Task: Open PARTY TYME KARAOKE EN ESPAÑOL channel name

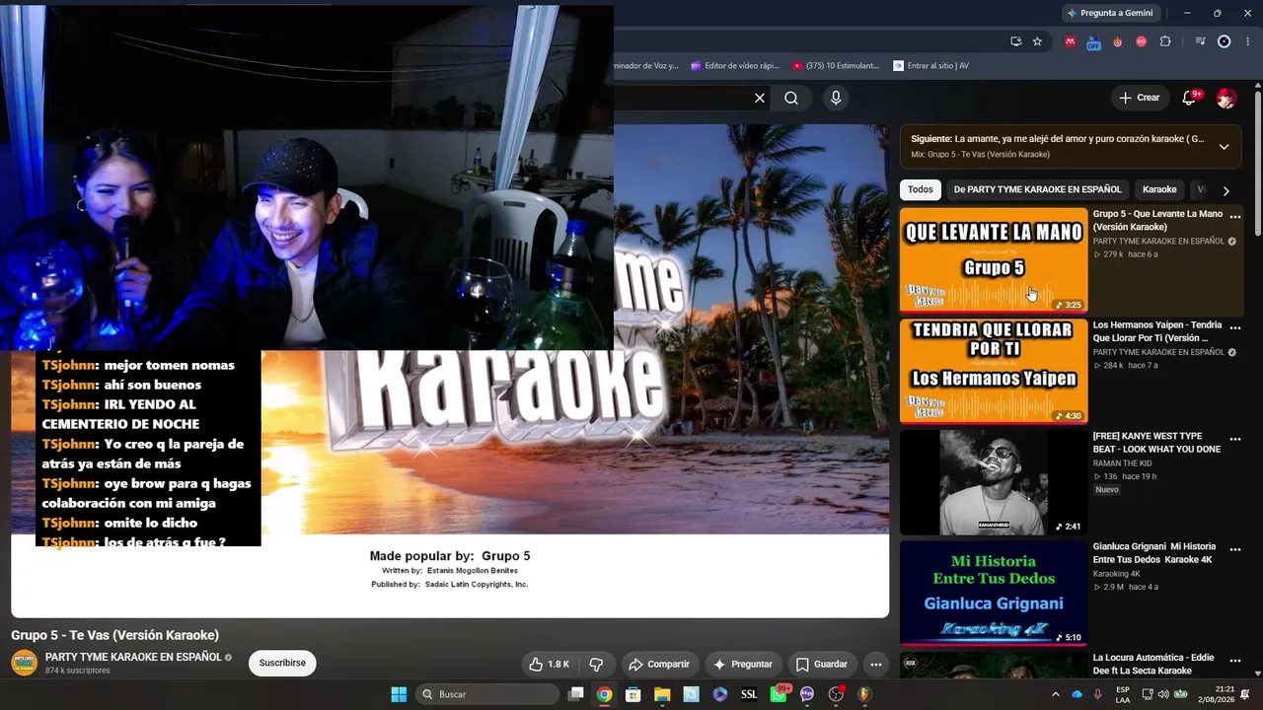Action: [x=133, y=657]
